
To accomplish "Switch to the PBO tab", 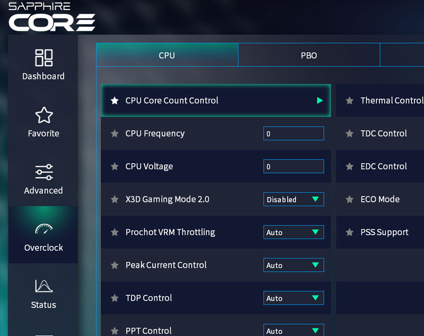I will (x=309, y=55).
